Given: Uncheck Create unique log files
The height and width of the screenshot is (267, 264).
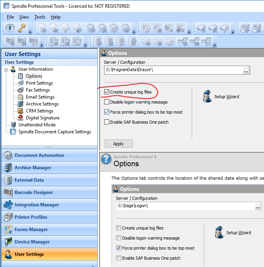Looking at the screenshot, I should click(107, 92).
